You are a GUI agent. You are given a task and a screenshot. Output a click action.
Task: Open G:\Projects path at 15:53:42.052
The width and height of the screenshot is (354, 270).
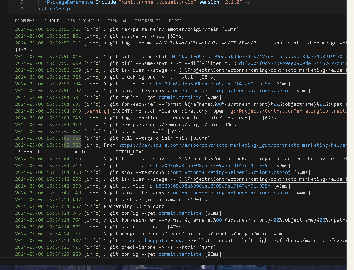pos(262,179)
